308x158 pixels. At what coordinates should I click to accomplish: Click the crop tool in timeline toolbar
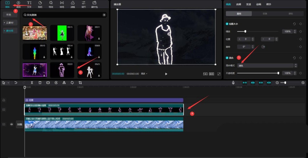coord(80,83)
